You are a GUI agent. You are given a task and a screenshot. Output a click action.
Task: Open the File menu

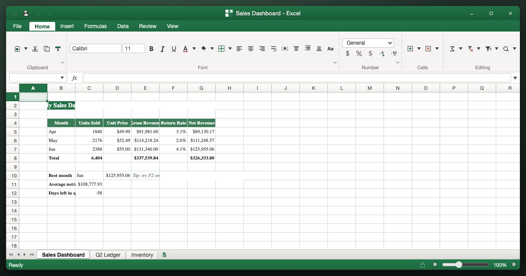click(x=18, y=26)
